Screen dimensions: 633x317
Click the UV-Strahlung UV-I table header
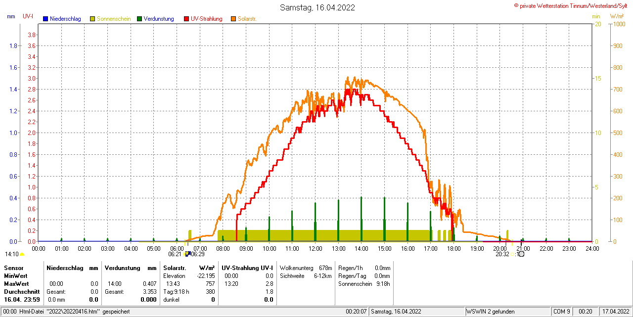[247, 268]
